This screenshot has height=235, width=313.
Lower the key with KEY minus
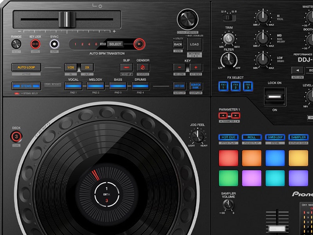click(179, 67)
